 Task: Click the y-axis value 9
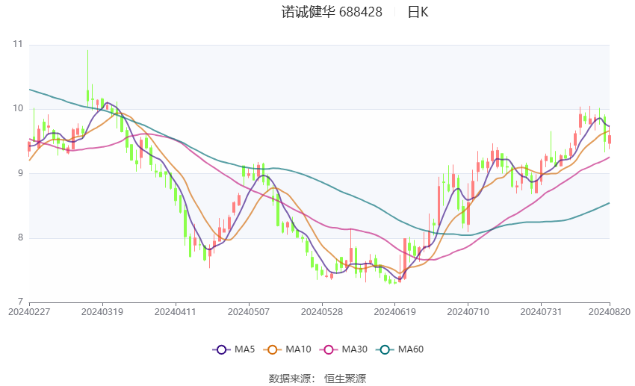click(x=20, y=173)
